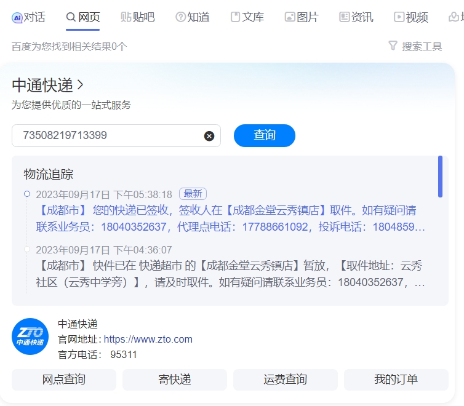Click the document icon beside 文库

(235, 17)
